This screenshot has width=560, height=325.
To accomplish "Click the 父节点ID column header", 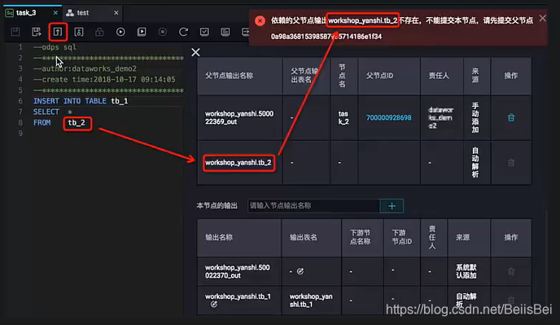I will point(379,76).
